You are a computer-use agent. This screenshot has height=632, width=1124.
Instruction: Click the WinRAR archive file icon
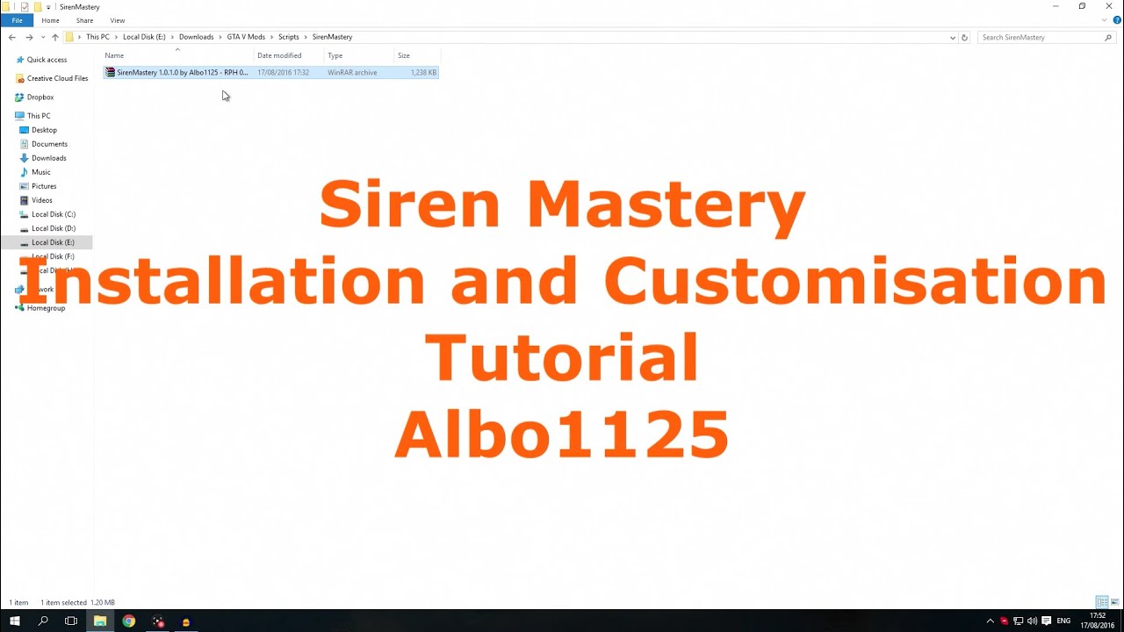[x=110, y=72]
